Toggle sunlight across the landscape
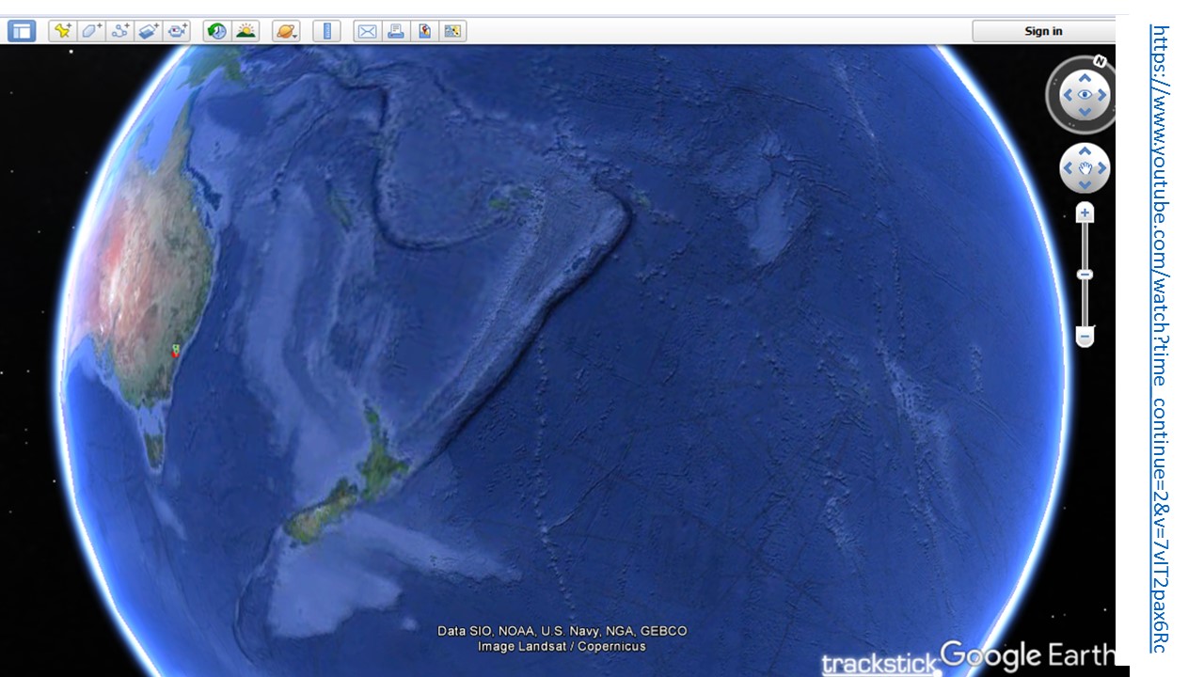 pos(246,31)
